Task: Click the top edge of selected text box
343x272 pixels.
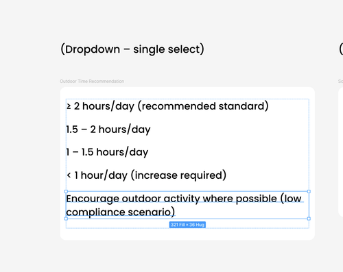Action: pyautogui.click(x=187, y=191)
